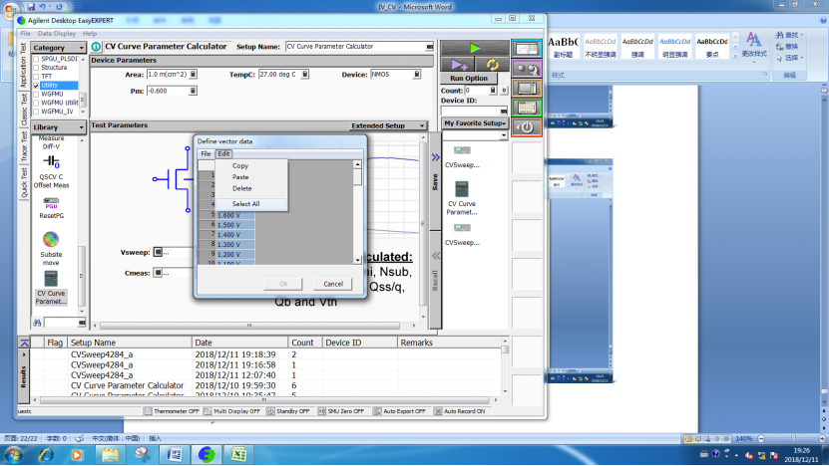Open the knob and wrench configuration icon

click(527, 69)
